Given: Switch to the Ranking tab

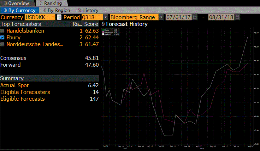Looking at the screenshot, I should click(x=52, y=3).
